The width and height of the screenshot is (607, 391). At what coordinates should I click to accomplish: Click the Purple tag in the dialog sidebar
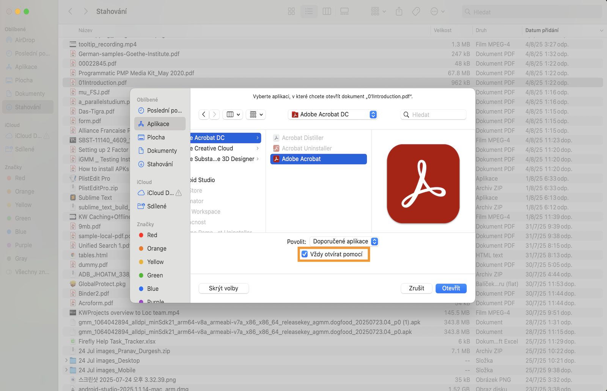pyautogui.click(x=156, y=301)
